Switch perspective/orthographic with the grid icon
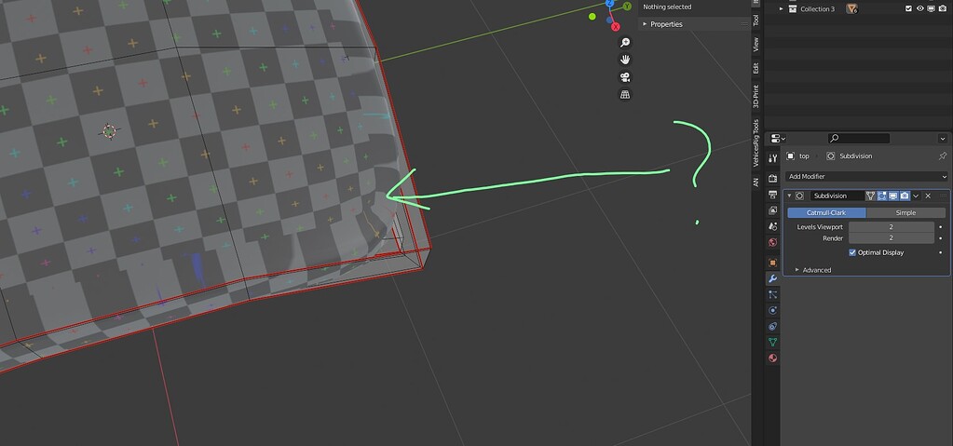The width and height of the screenshot is (953, 446). pos(624,95)
